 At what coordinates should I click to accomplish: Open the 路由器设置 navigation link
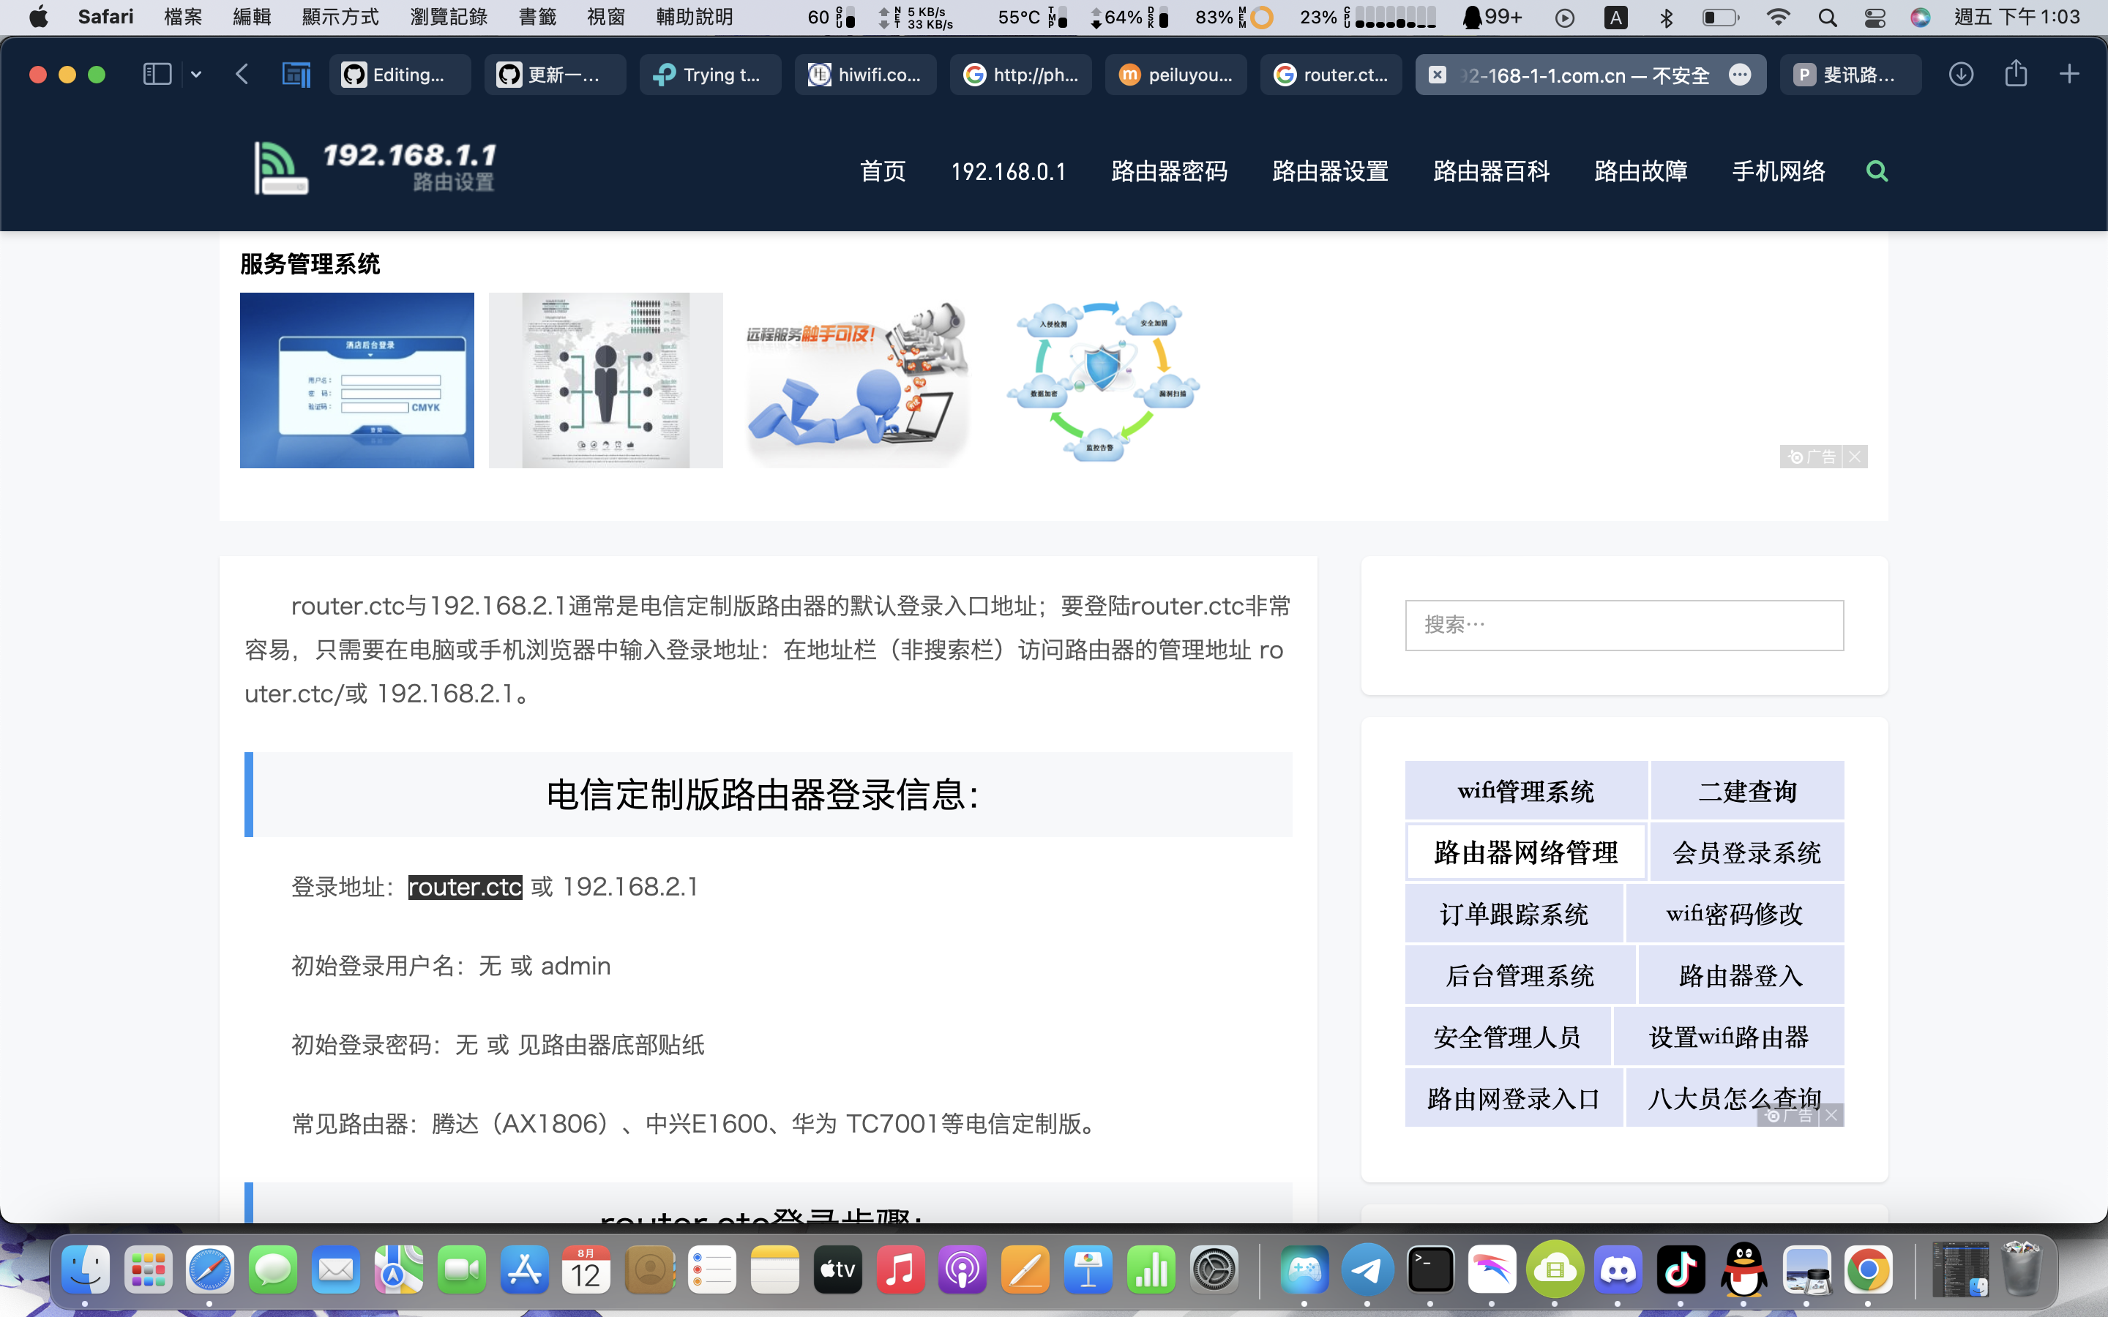[x=1328, y=170]
